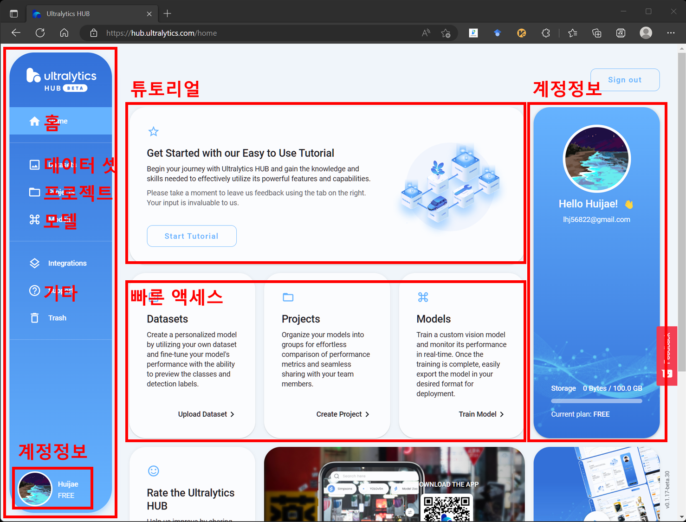Click the Get Started tutorial heading

[240, 153]
